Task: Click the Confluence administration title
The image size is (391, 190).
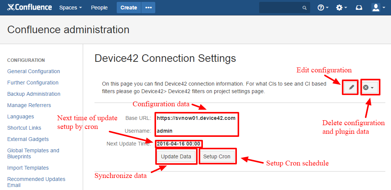Action: point(68,30)
